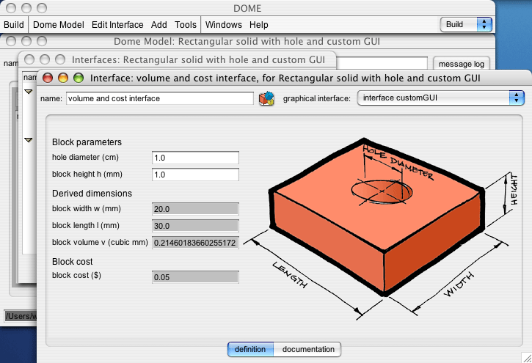Click the block volume v value field

195,243
